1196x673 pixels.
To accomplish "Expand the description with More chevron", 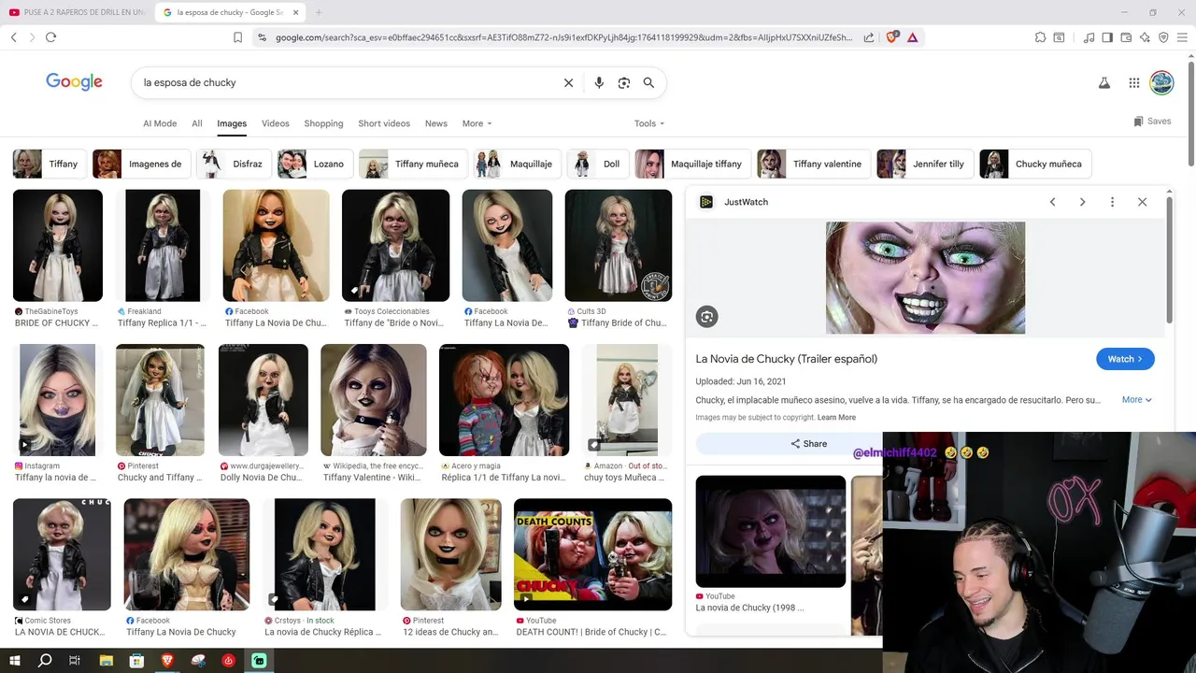I will 1136,400.
